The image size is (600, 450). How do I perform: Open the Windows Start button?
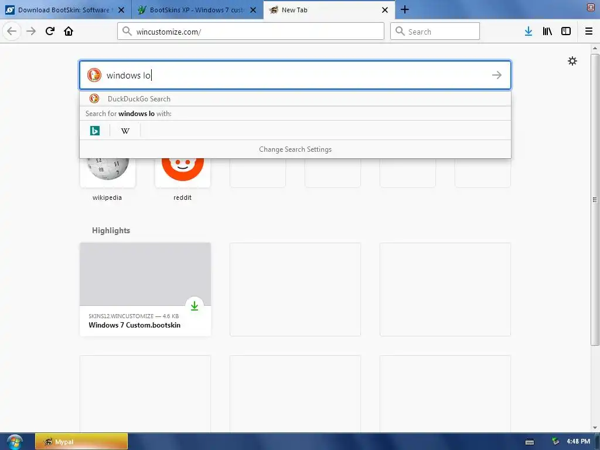[x=15, y=442]
